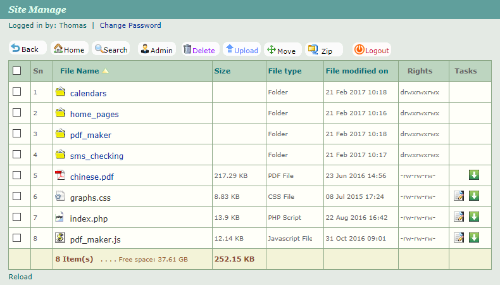Sort by the File type column header
The height and width of the screenshot is (285, 500).
pyautogui.click(x=285, y=71)
